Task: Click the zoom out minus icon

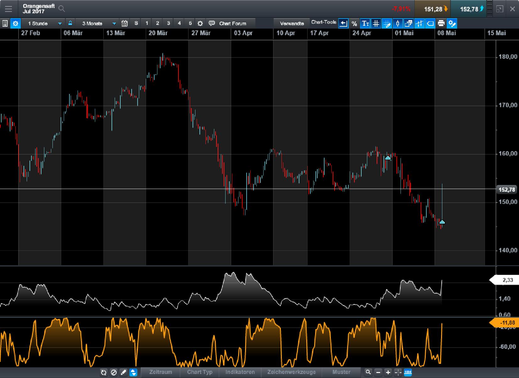Action: [378, 372]
